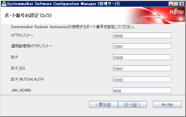Go back with the 戻る(B) button
This screenshot has width=186, height=117.
pyautogui.click(x=103, y=104)
